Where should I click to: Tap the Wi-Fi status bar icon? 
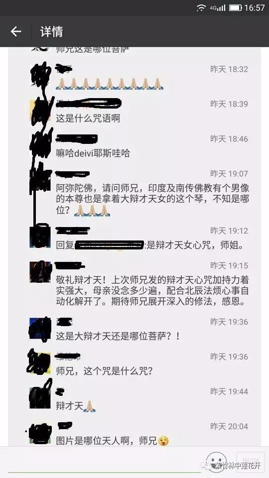[x=201, y=7]
